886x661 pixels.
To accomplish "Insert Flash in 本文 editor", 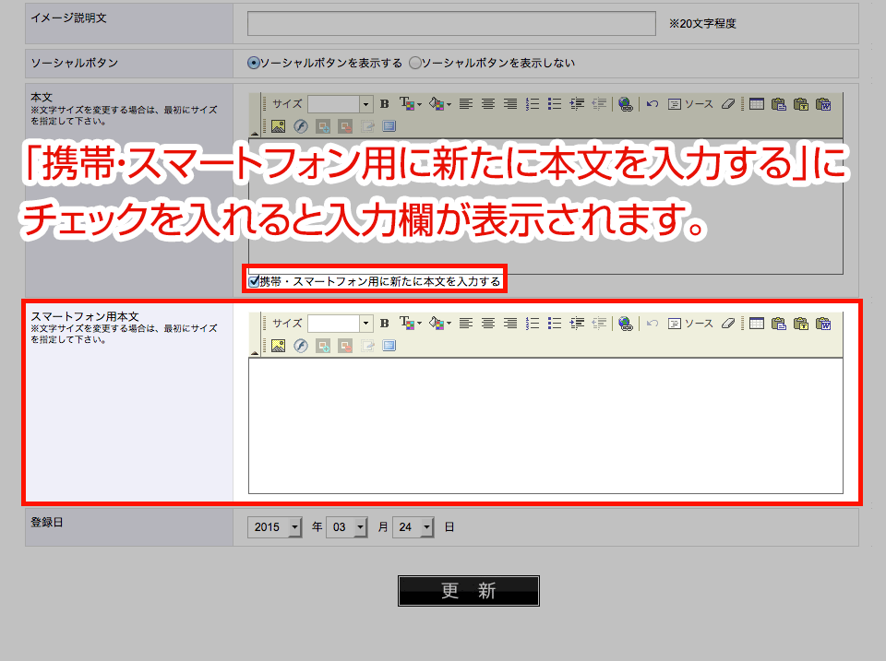I will (x=301, y=126).
